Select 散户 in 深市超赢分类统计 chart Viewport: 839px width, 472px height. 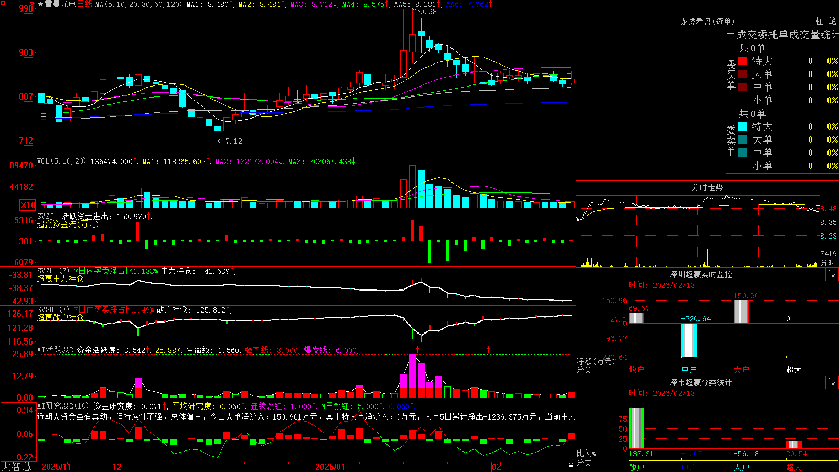coord(637,467)
